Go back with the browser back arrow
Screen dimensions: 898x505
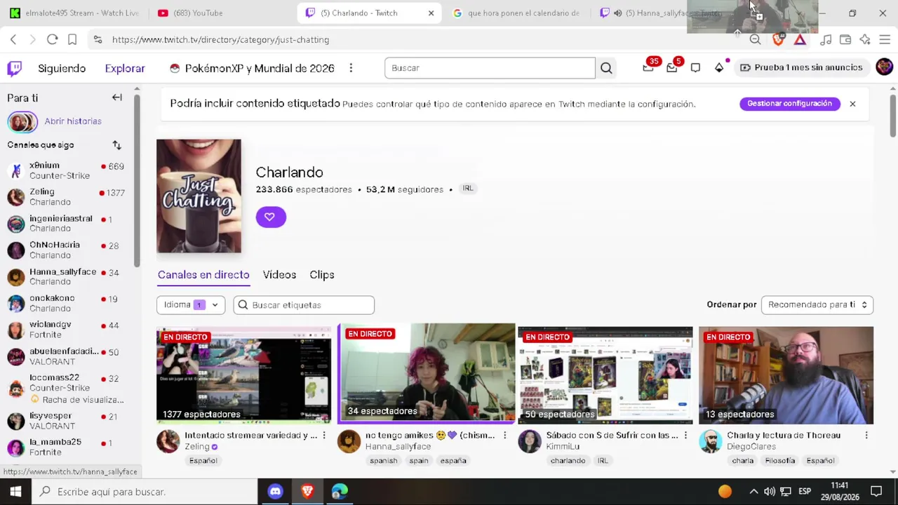(13, 40)
